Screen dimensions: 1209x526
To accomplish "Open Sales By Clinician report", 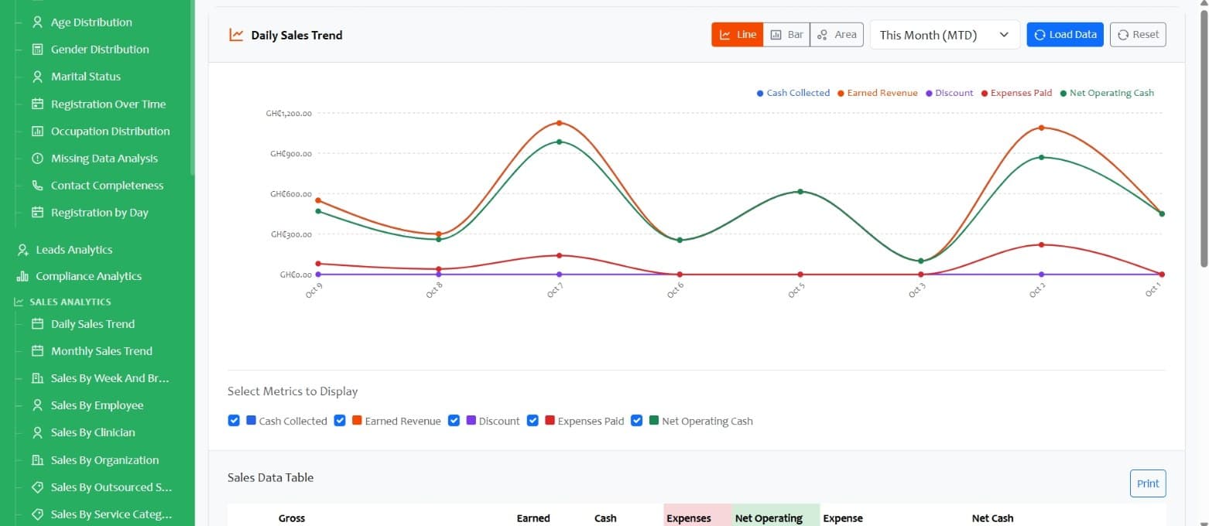I will click(93, 432).
